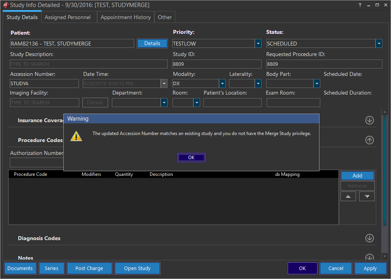Viewport: 391px width, 279px height.
Task: Open the Other tab
Action: click(x=165, y=17)
